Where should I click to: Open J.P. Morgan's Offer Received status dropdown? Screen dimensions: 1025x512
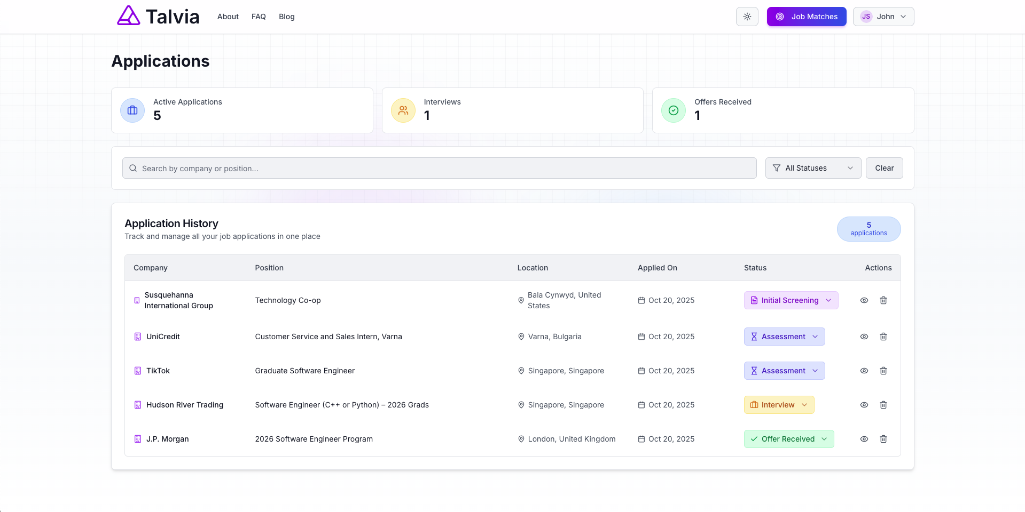[789, 439]
